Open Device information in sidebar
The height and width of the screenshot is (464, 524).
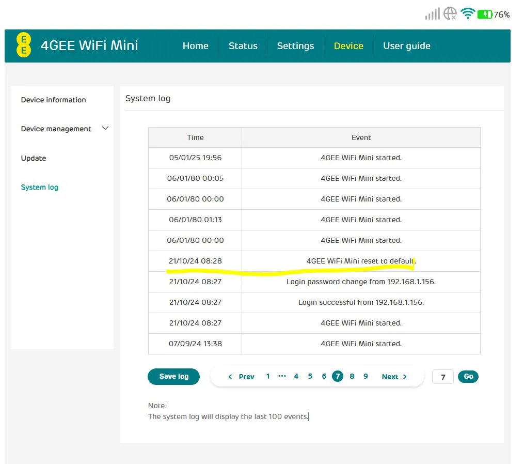pyautogui.click(x=54, y=100)
